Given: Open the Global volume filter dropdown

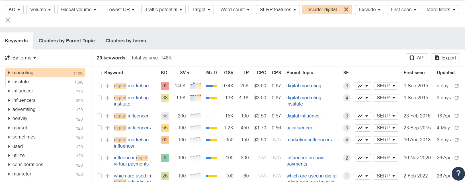Looking at the screenshot, I should coord(79,9).
